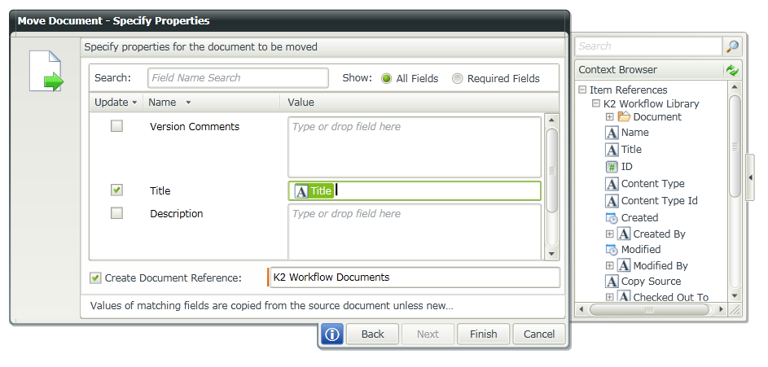Uncheck the Title update checkbox
Image resolution: width=768 pixels, height=367 pixels.
[x=117, y=190]
